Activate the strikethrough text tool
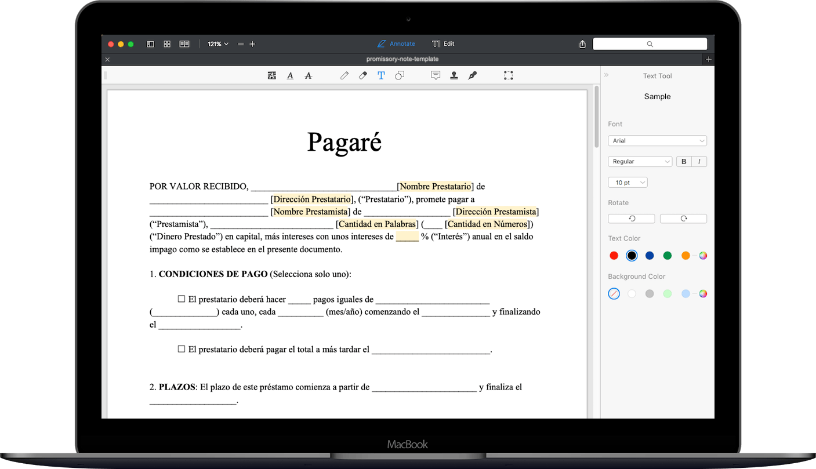The image size is (816, 469). point(309,75)
